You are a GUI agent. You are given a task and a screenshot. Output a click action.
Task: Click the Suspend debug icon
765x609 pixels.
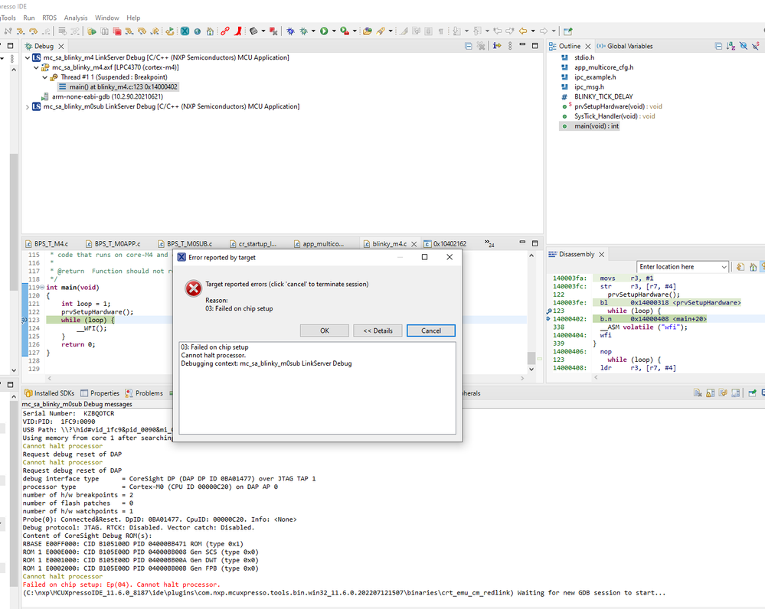pyautogui.click(x=105, y=31)
